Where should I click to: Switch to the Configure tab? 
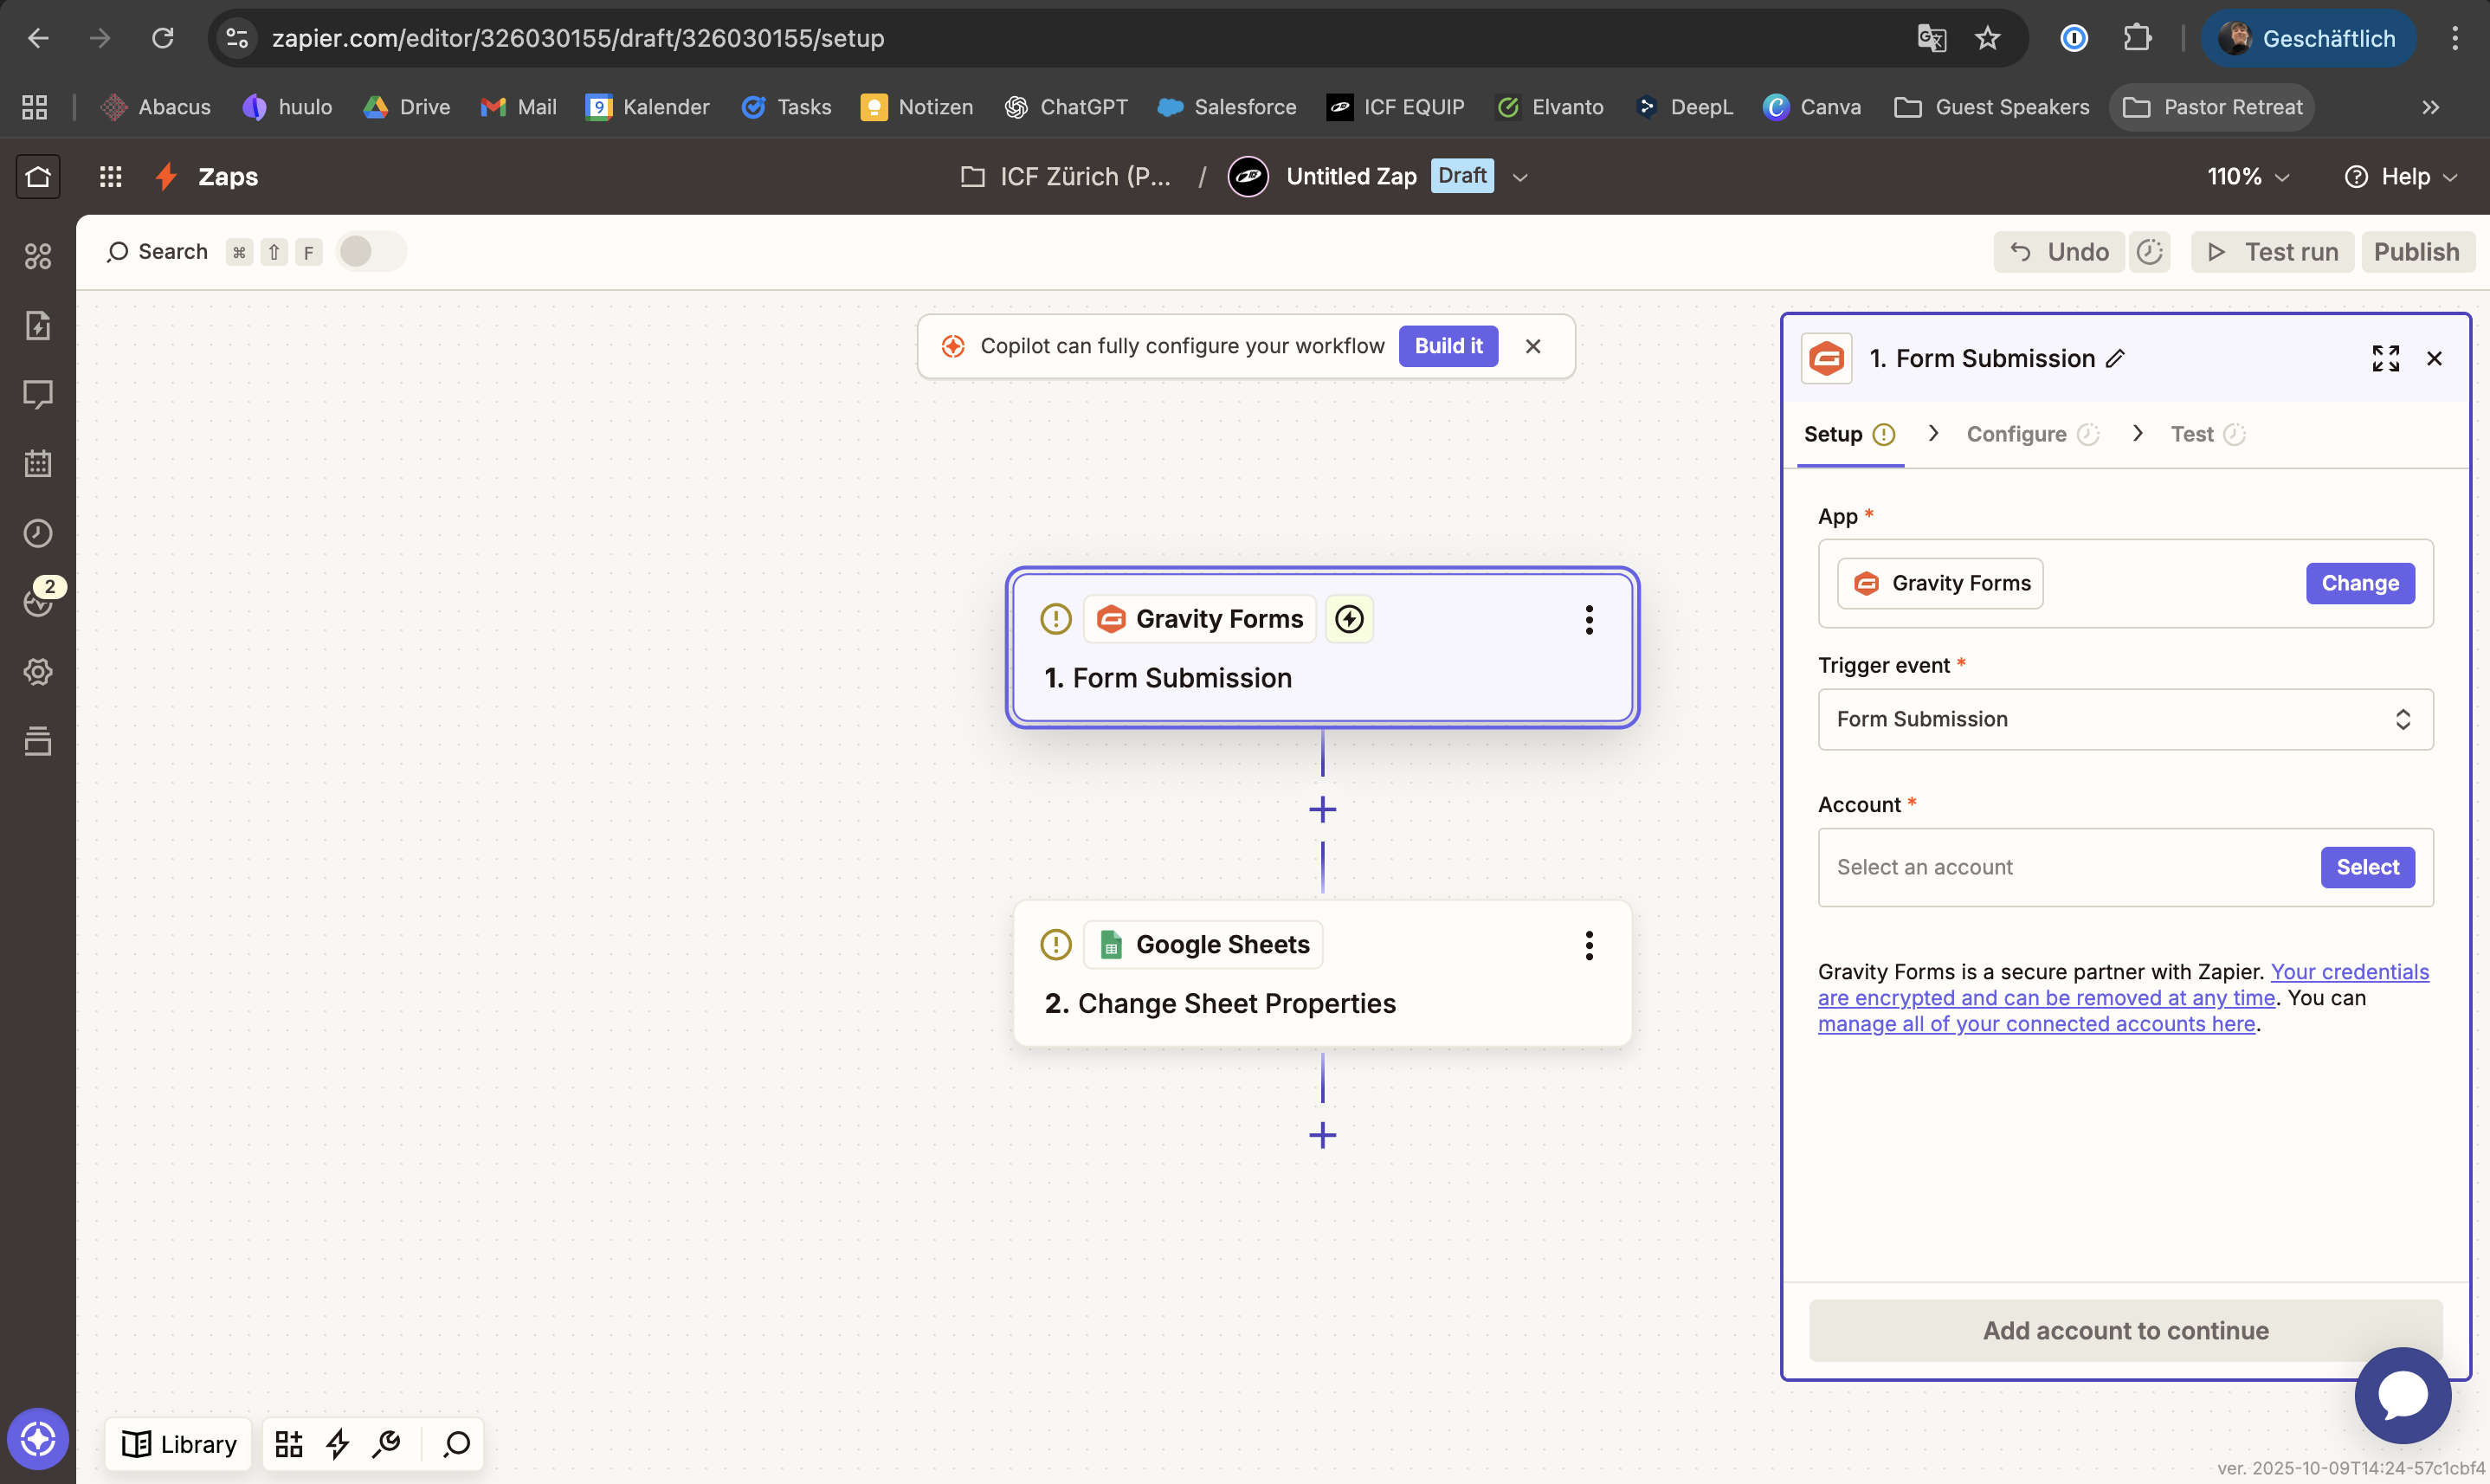click(x=2016, y=434)
